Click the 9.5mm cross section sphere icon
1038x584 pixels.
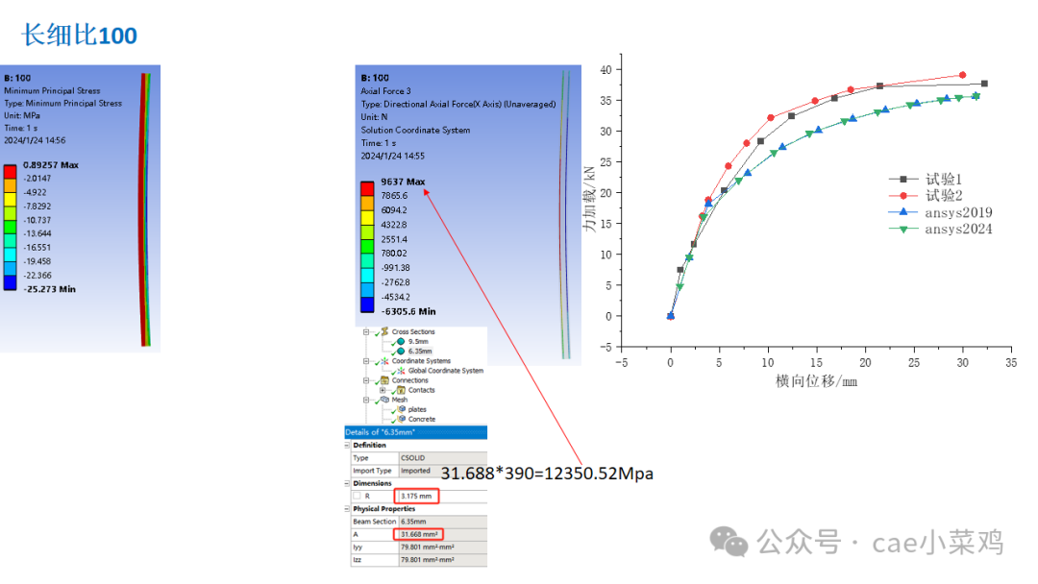(x=401, y=341)
